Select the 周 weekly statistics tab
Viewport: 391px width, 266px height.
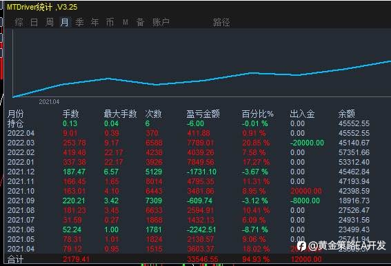[50, 23]
